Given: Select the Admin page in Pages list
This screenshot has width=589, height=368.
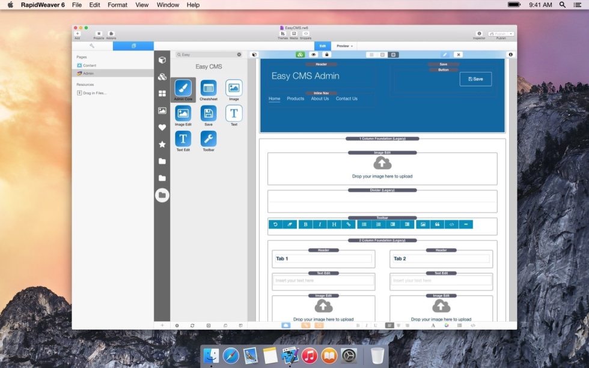Looking at the screenshot, I should coord(113,73).
